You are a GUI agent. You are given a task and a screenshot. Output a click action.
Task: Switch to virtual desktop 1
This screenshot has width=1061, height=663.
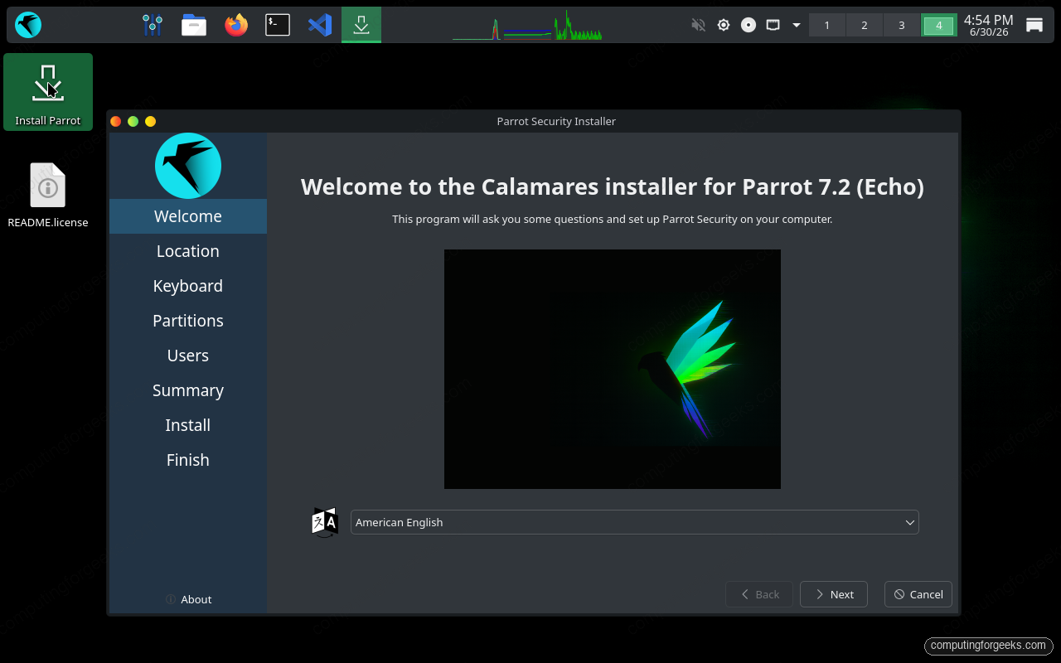pos(827,25)
